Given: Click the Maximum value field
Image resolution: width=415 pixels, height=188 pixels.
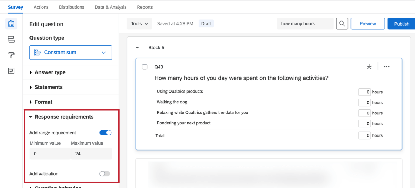Looking at the screenshot, I should 91,154.
